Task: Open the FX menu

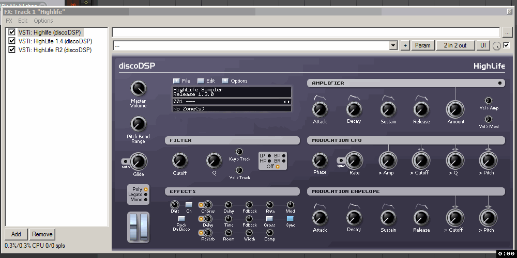Action: coord(9,21)
